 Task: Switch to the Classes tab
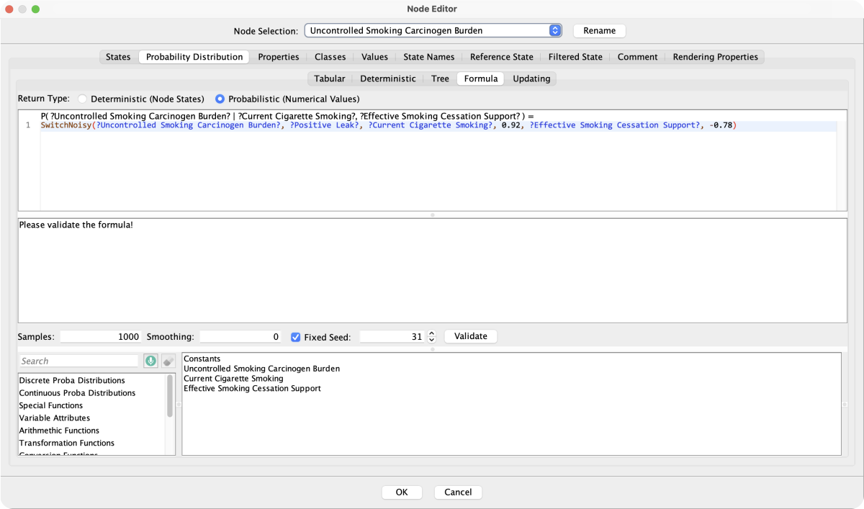pos(330,57)
